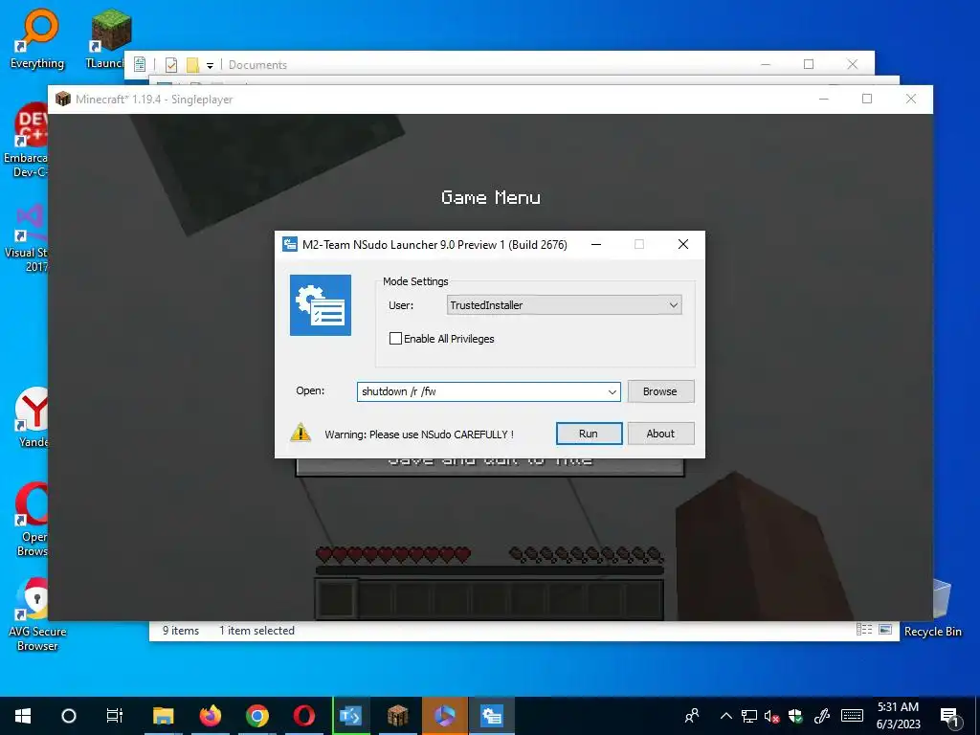
Task: Open the clock showing 5:31 AM
Action: [x=898, y=716]
